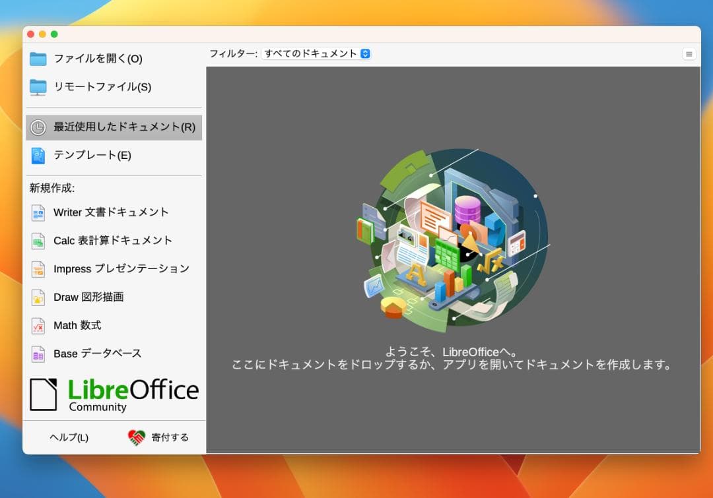The image size is (713, 498).
Task: Switch to 最近使用したドキュメント view
Action: (112, 127)
